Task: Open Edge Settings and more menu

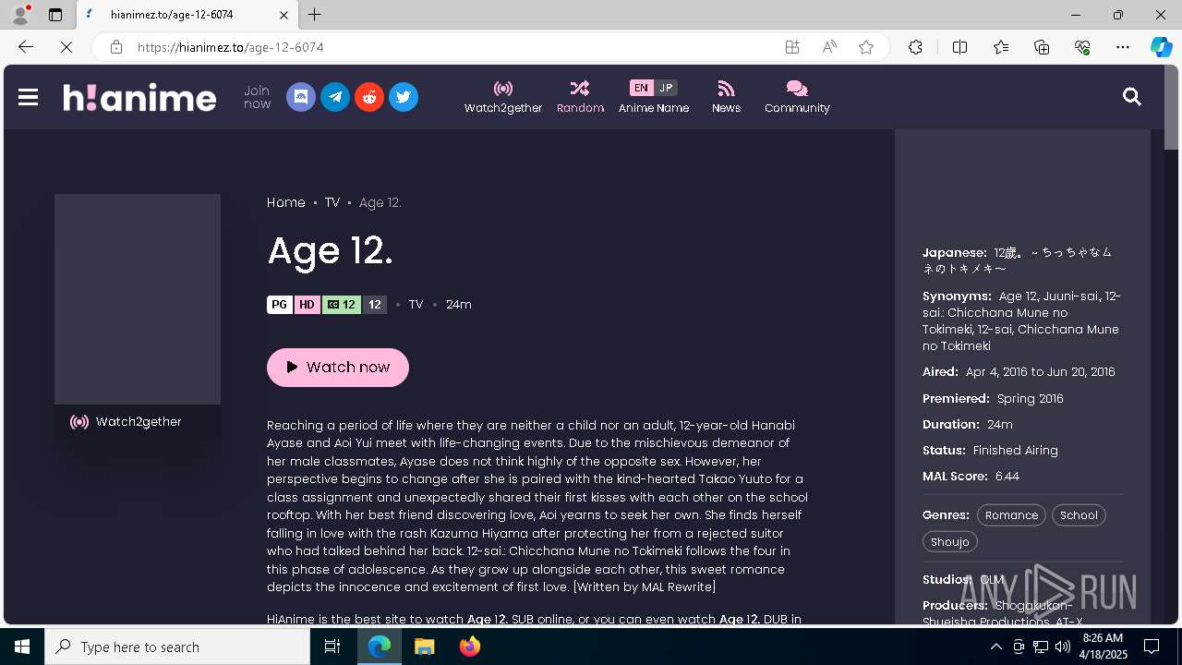Action: [x=1123, y=47]
